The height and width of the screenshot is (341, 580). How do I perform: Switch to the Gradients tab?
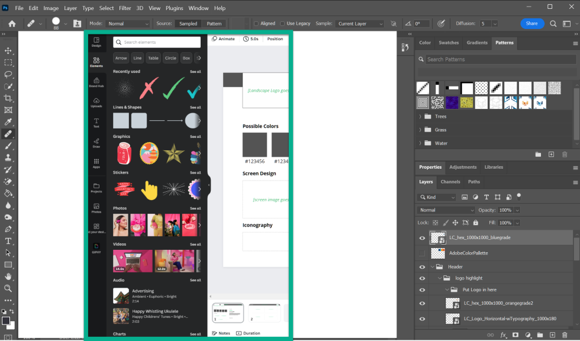click(477, 43)
